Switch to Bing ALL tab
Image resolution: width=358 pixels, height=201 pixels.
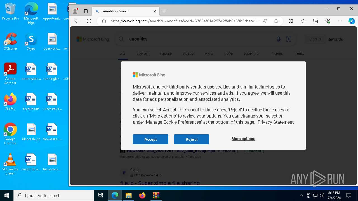(123, 54)
